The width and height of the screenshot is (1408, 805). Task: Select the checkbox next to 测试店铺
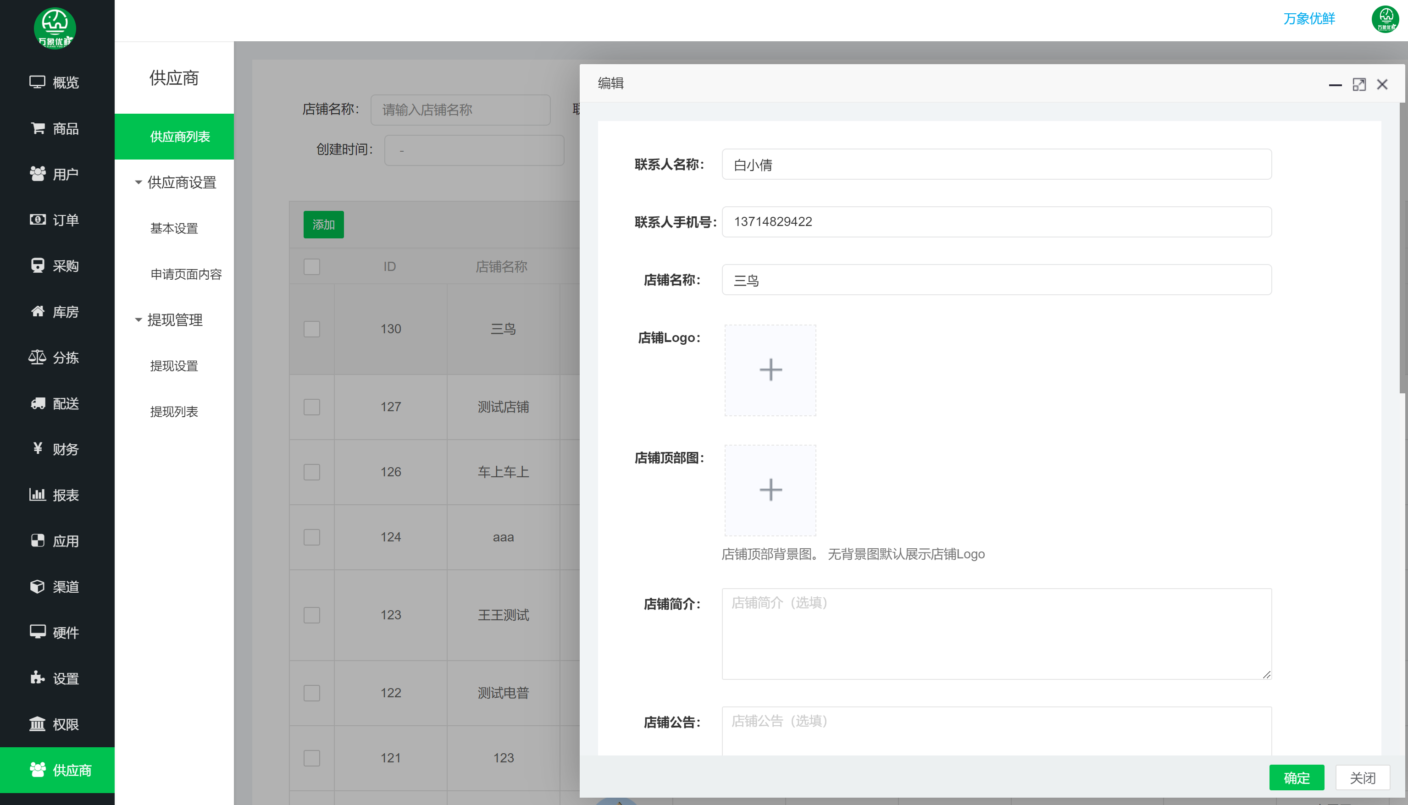[x=311, y=406]
